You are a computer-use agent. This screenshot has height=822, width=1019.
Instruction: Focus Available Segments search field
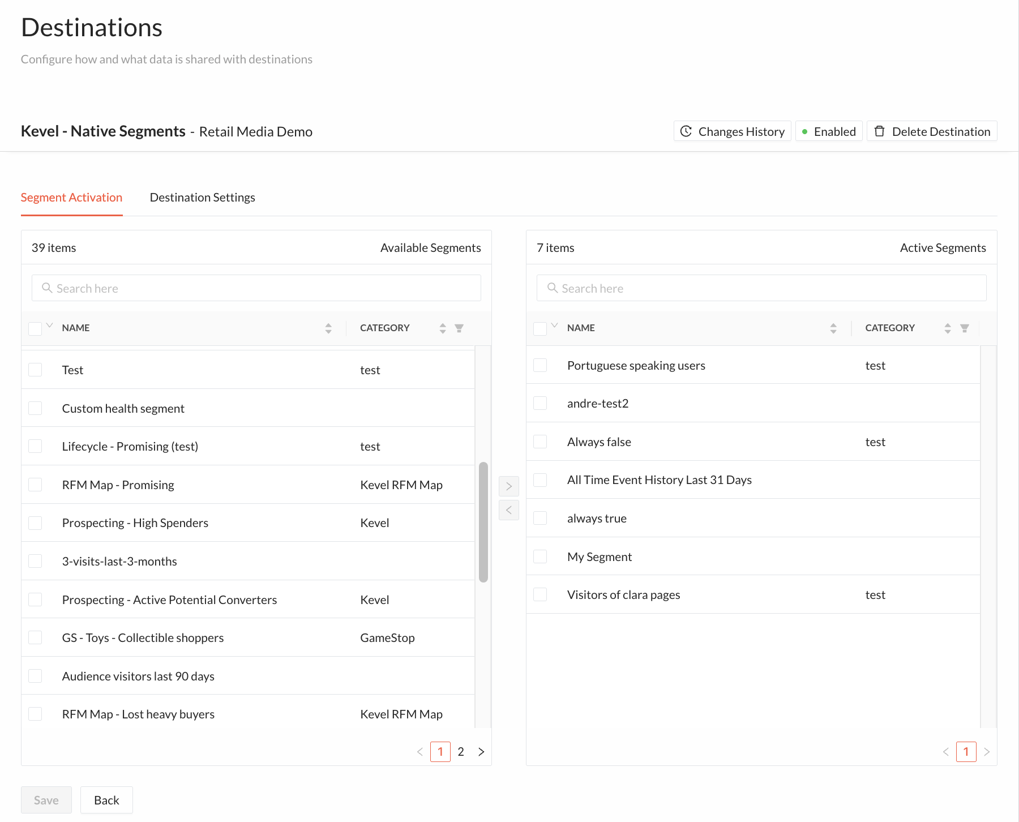point(256,288)
